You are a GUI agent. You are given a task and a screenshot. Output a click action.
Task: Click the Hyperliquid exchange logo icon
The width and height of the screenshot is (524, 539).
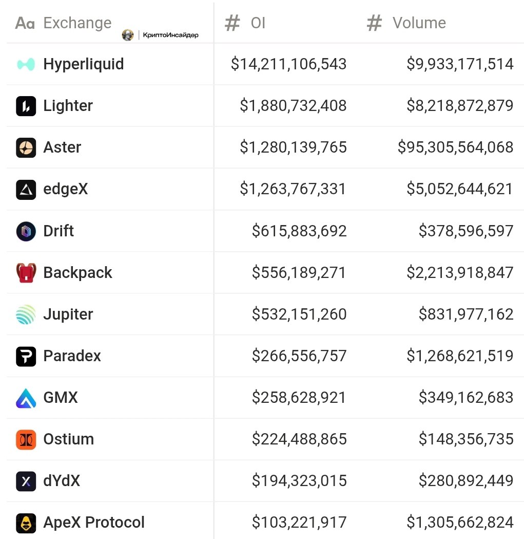click(26, 64)
